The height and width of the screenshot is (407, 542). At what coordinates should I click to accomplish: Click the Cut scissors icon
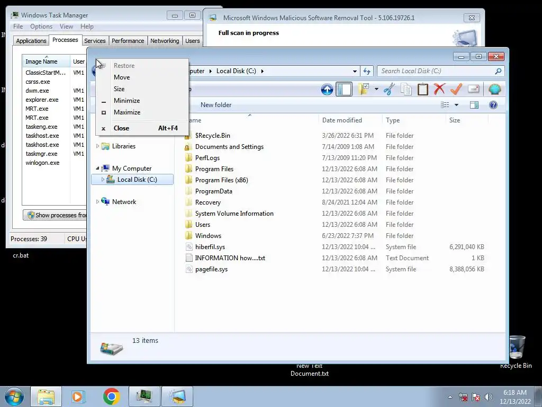click(x=389, y=89)
